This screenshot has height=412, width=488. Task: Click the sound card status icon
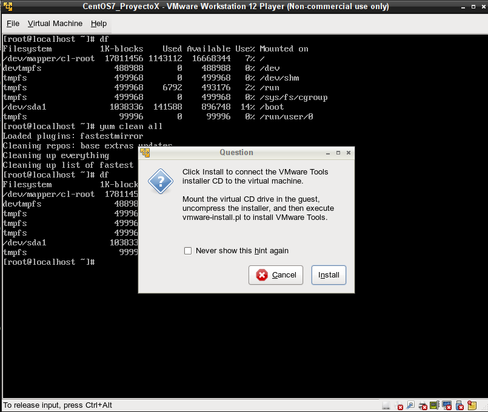point(435,405)
